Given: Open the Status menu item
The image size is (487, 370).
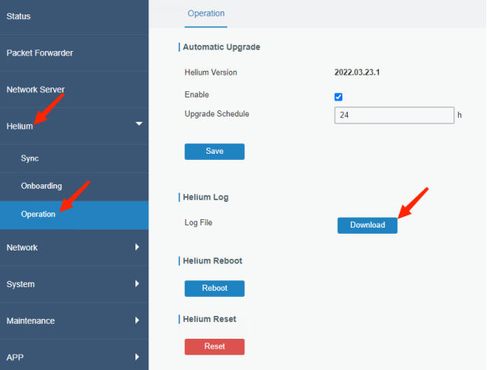Looking at the screenshot, I should tap(75, 17).
